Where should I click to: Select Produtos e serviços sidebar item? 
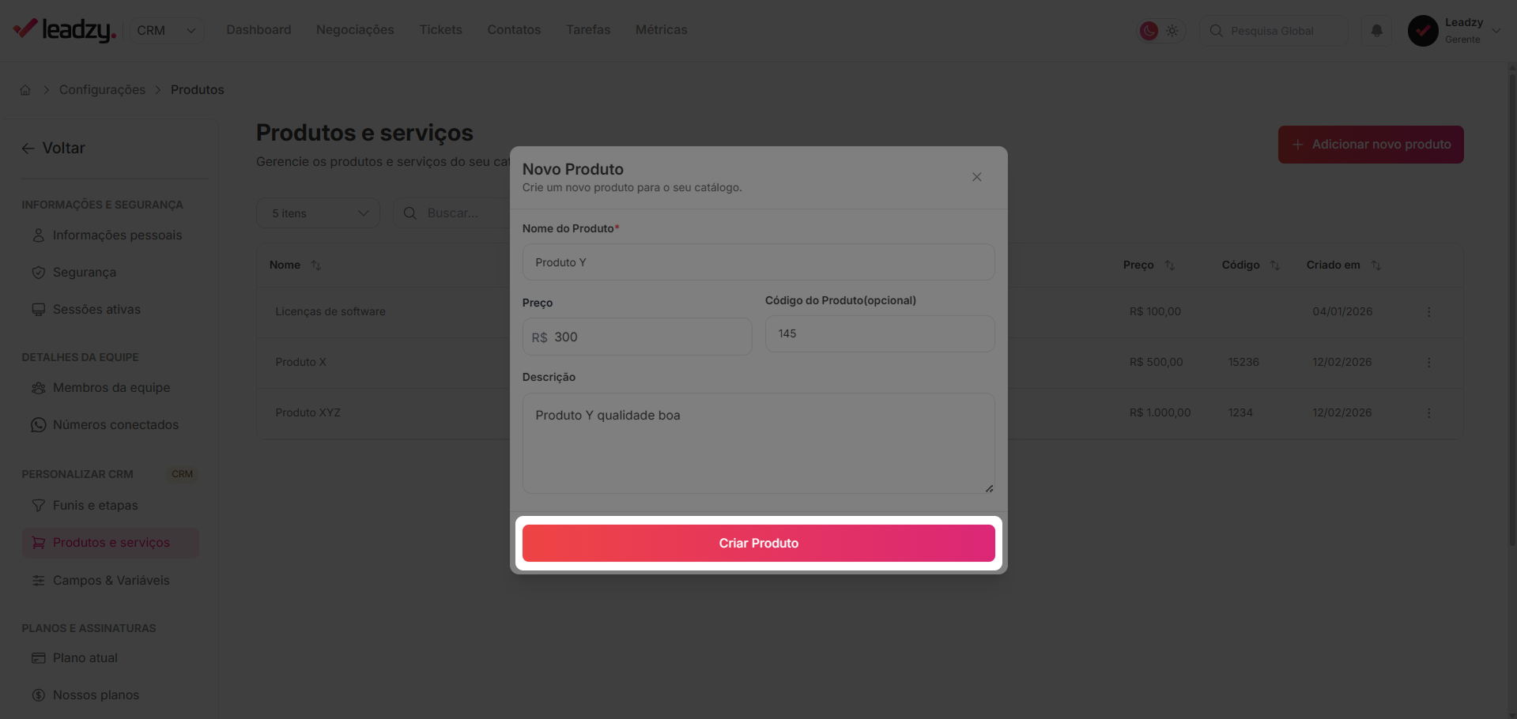110,543
